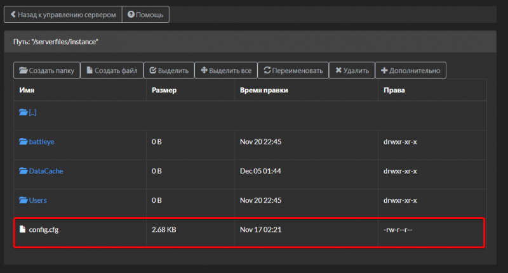Click the Users folder icon
The image size is (508, 273).
click(23, 200)
